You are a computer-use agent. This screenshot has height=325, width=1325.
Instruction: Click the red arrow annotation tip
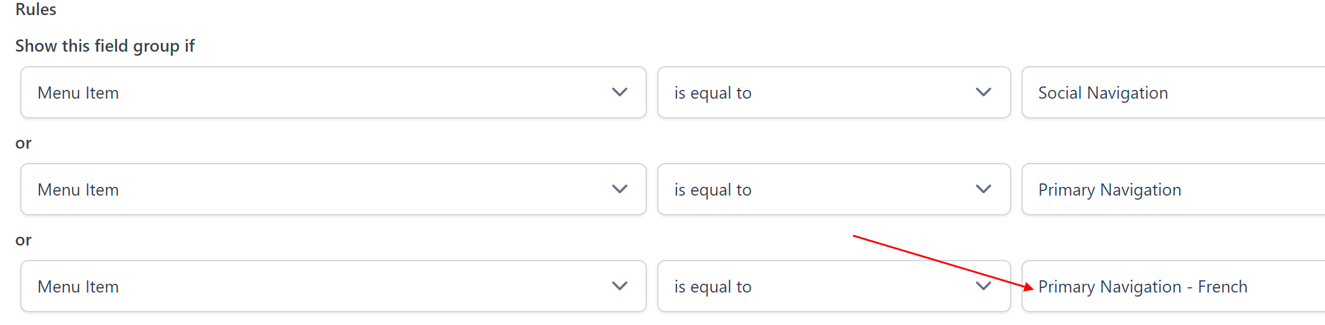pos(1032,288)
